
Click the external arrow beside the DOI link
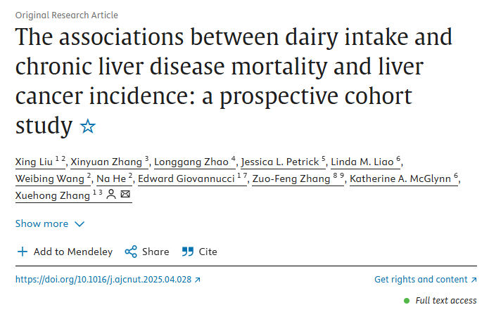pos(198,280)
